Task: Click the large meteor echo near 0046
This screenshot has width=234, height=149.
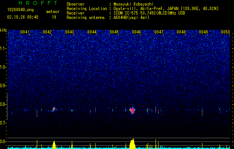Action: [132, 111]
